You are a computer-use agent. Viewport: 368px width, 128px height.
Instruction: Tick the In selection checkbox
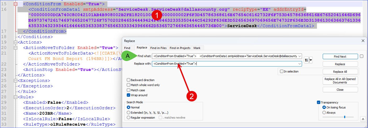click(x=282, y=71)
